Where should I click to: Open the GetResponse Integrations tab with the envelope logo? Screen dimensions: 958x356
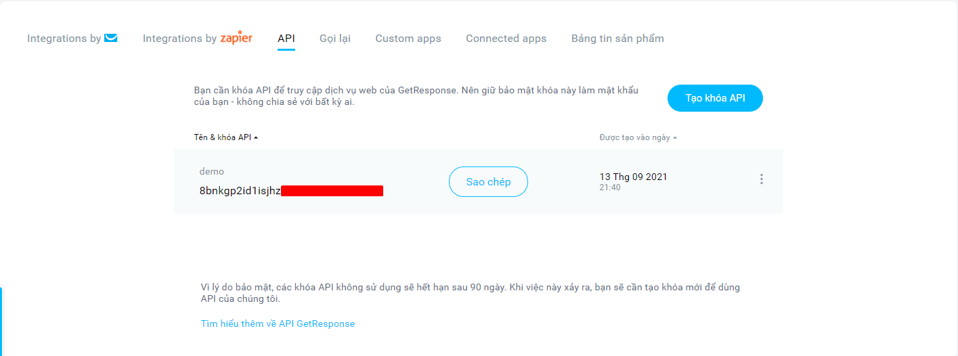pyautogui.click(x=72, y=39)
